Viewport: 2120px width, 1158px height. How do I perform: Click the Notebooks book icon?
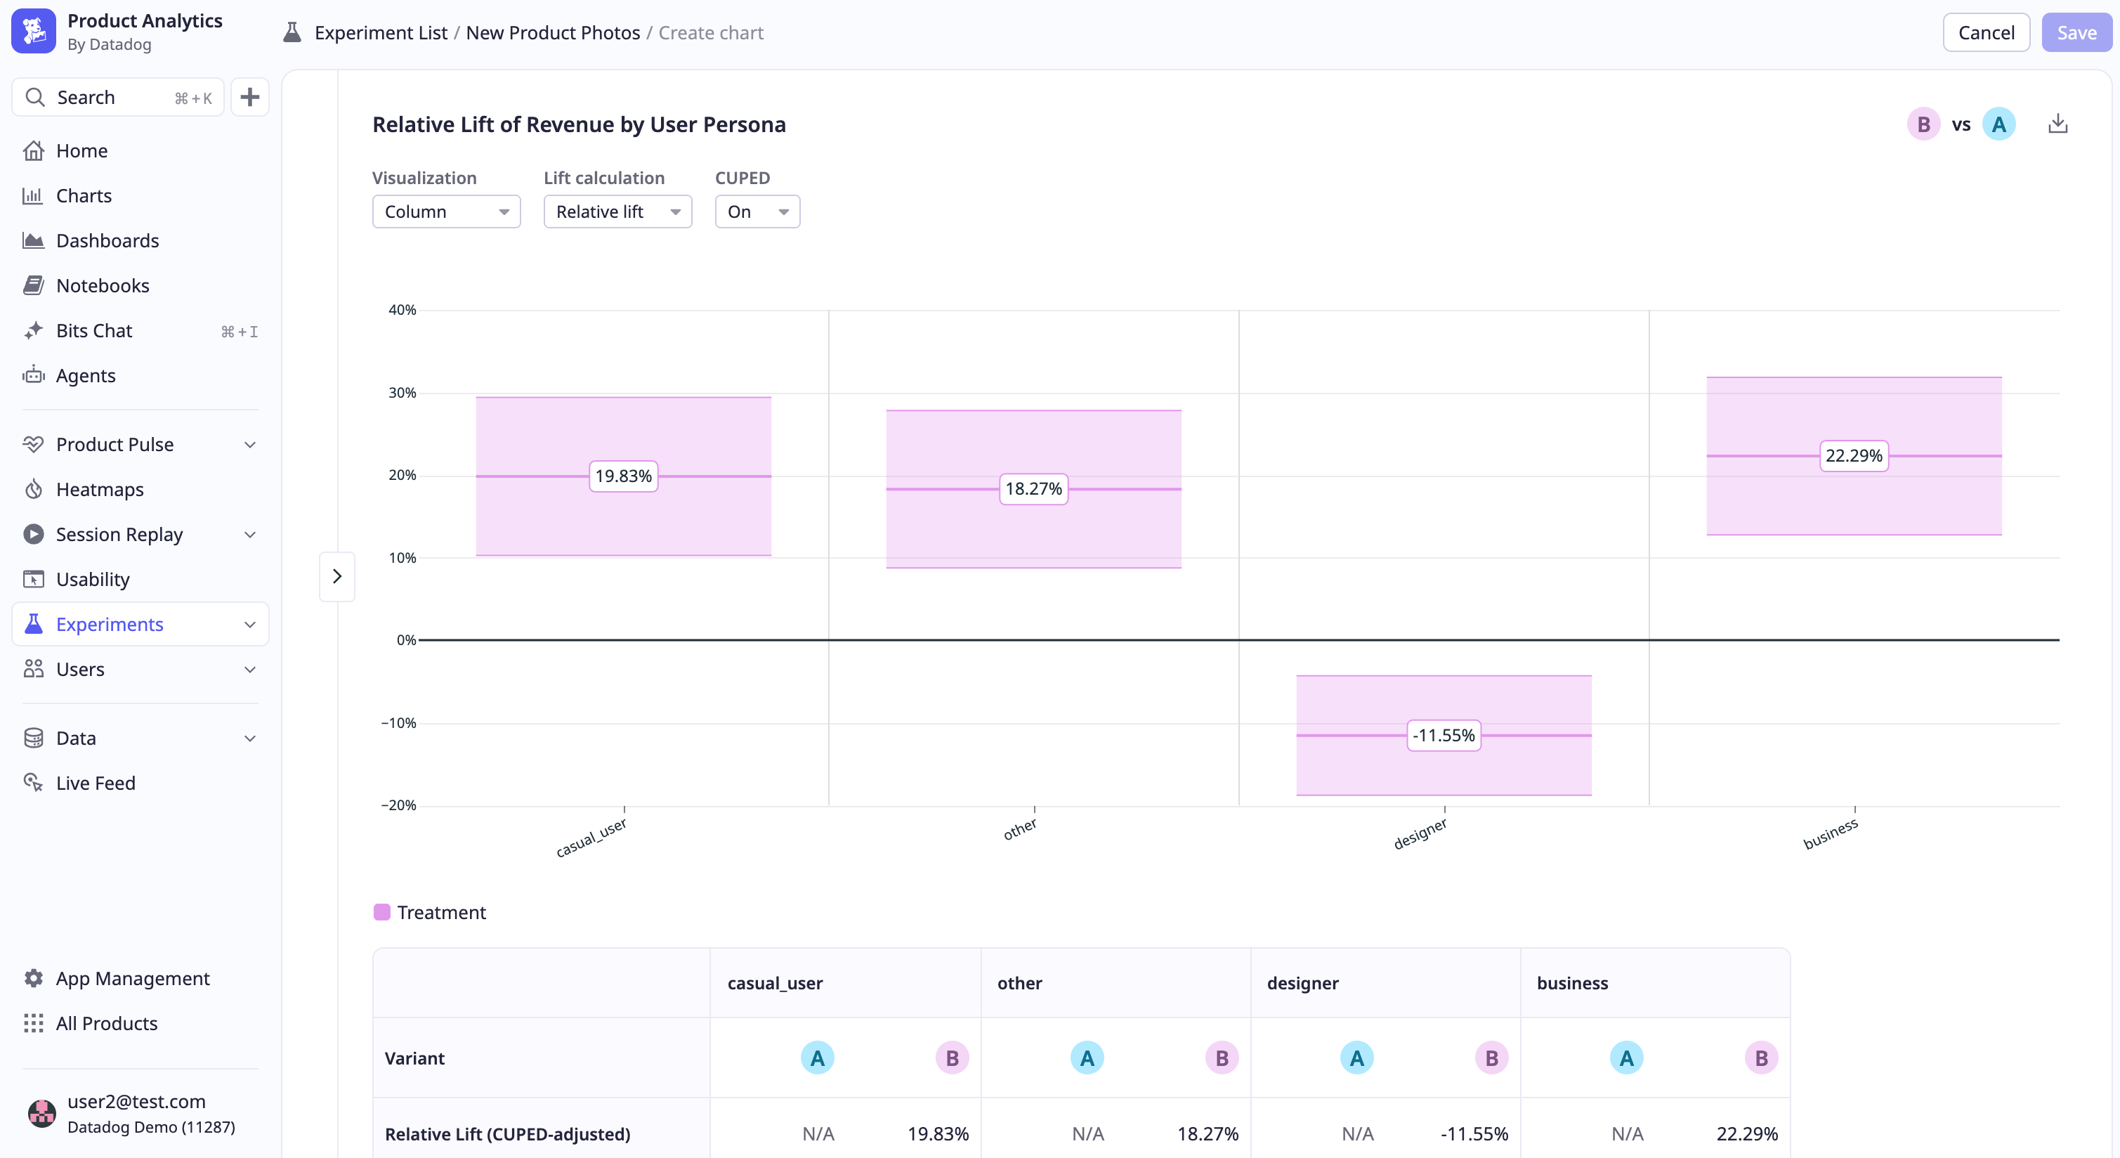pos(34,285)
